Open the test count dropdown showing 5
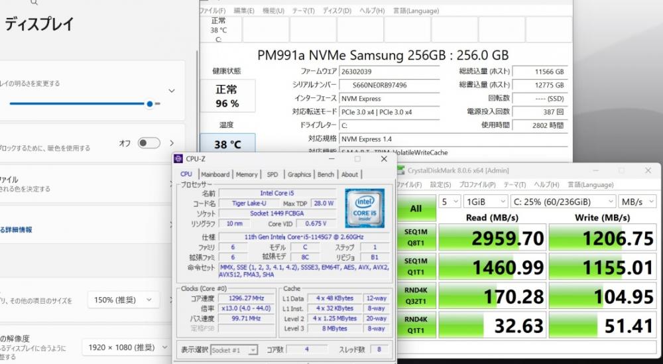The image size is (663, 364). 450,202
